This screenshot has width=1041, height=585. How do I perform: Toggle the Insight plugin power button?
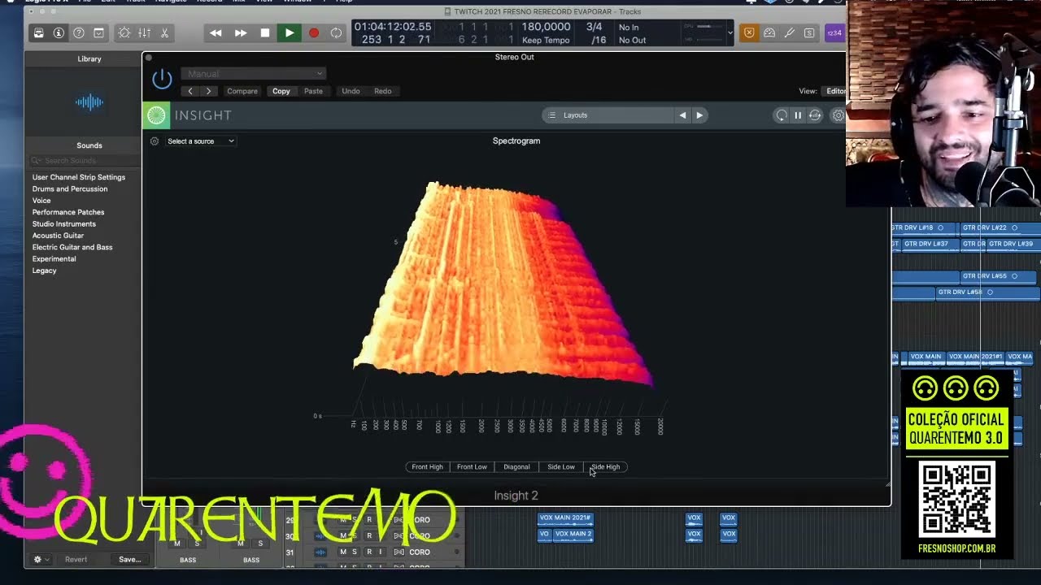(x=162, y=79)
